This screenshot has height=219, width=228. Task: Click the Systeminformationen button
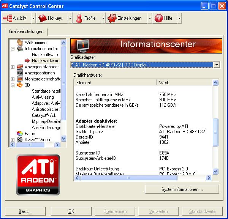[x=182, y=189]
